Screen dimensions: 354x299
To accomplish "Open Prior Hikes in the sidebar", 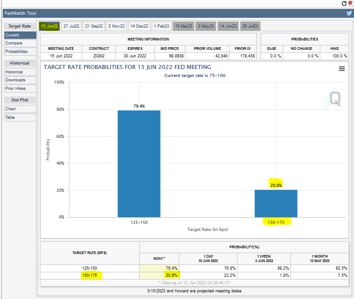I will 20,89.
